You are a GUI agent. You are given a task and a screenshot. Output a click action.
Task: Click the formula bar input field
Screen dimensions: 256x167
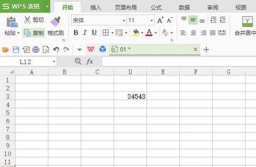179,62
